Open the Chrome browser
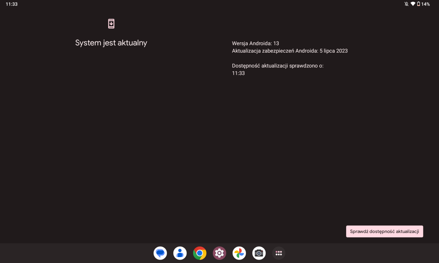 (x=200, y=253)
